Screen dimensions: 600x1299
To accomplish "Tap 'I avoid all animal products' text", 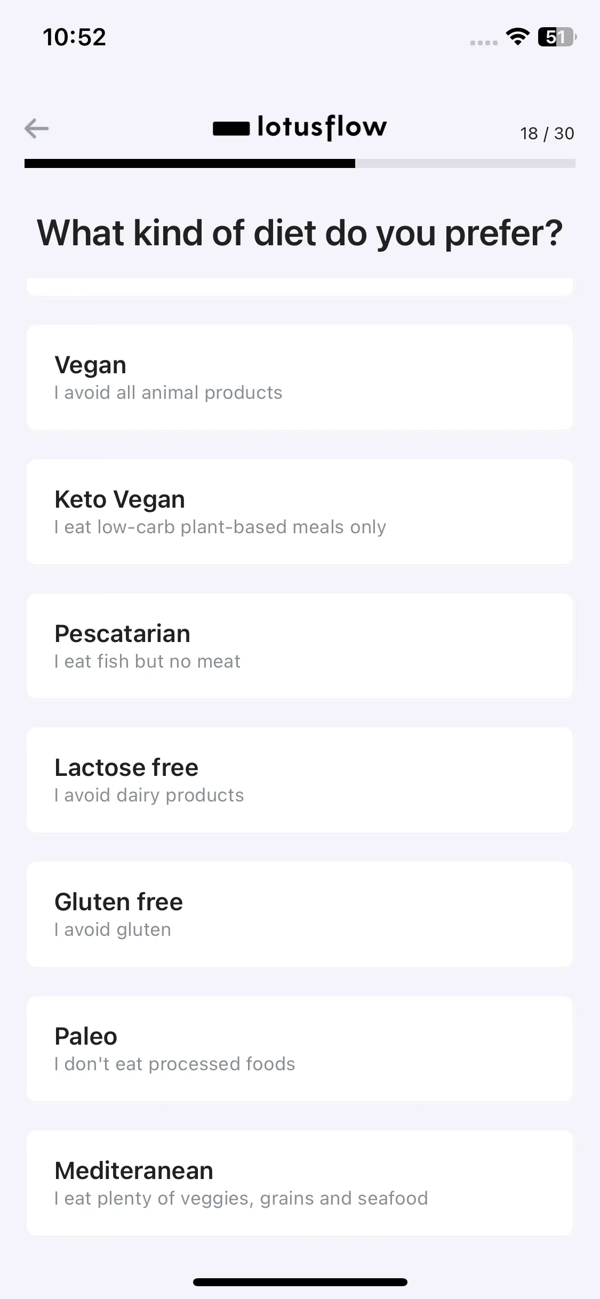I will pyautogui.click(x=168, y=392).
